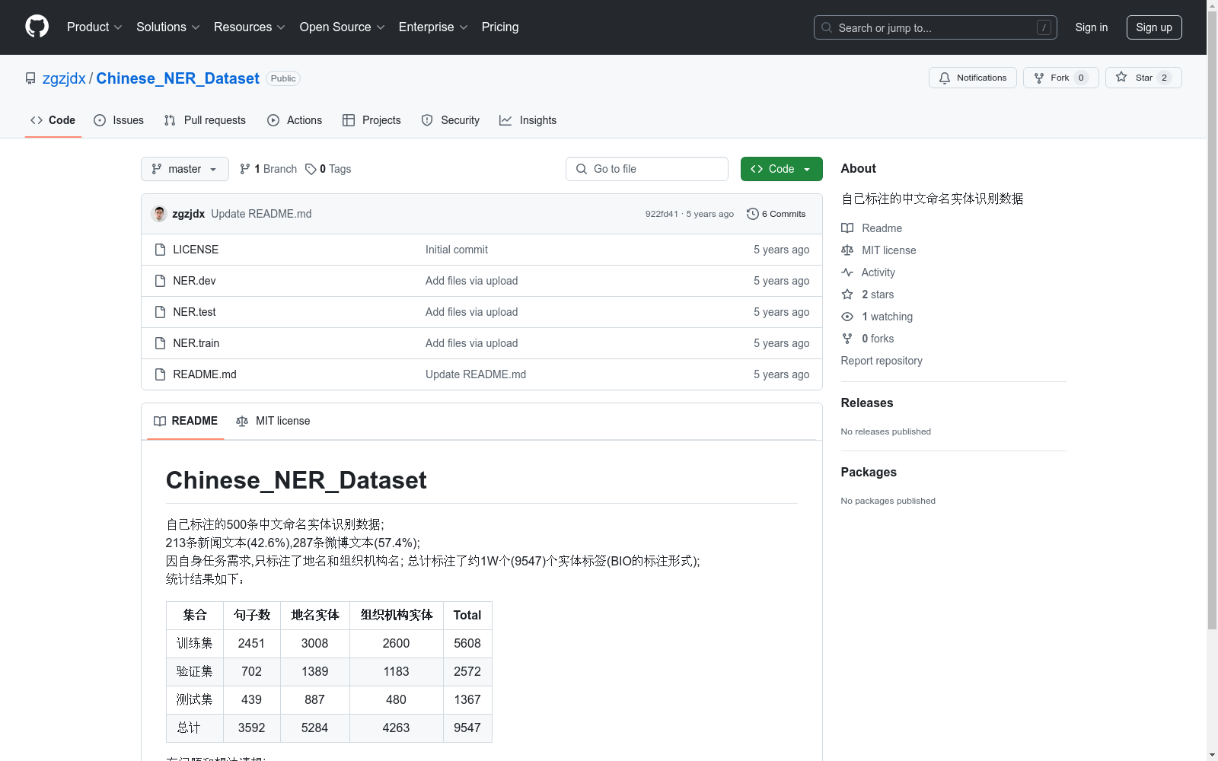Image resolution: width=1218 pixels, height=761 pixels.
Task: Click the table cell showing 9547
Action: [x=467, y=728]
